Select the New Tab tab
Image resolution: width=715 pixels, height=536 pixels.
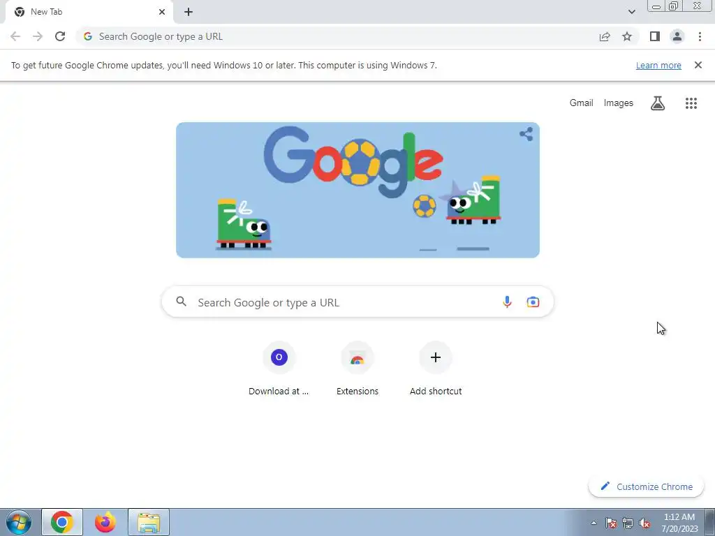tap(89, 12)
